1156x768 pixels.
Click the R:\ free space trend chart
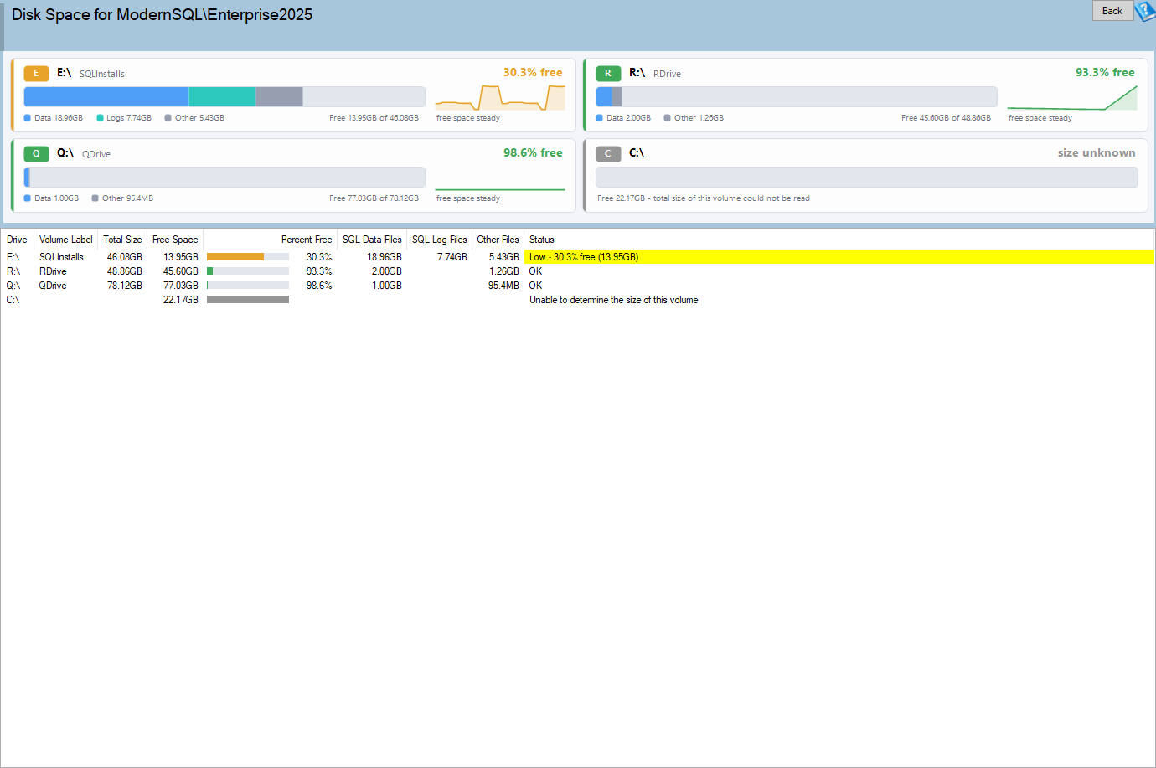1072,97
